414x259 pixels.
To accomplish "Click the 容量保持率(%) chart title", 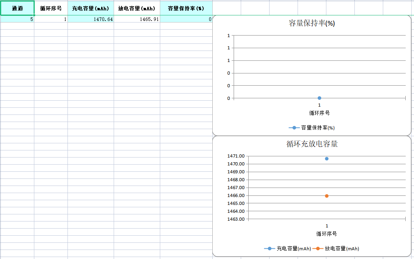I will point(312,23).
